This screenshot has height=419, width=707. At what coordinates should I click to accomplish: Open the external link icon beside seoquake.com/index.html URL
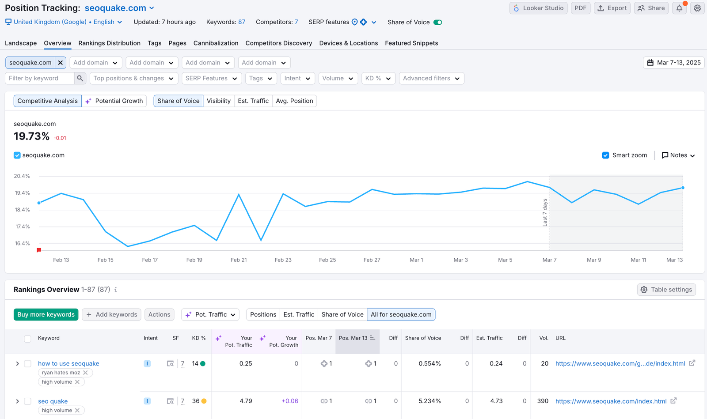pyautogui.click(x=673, y=401)
